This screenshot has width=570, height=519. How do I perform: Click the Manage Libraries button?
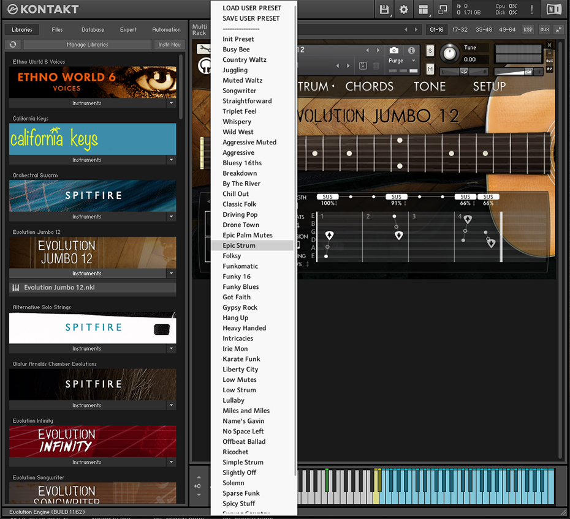pyautogui.click(x=87, y=44)
